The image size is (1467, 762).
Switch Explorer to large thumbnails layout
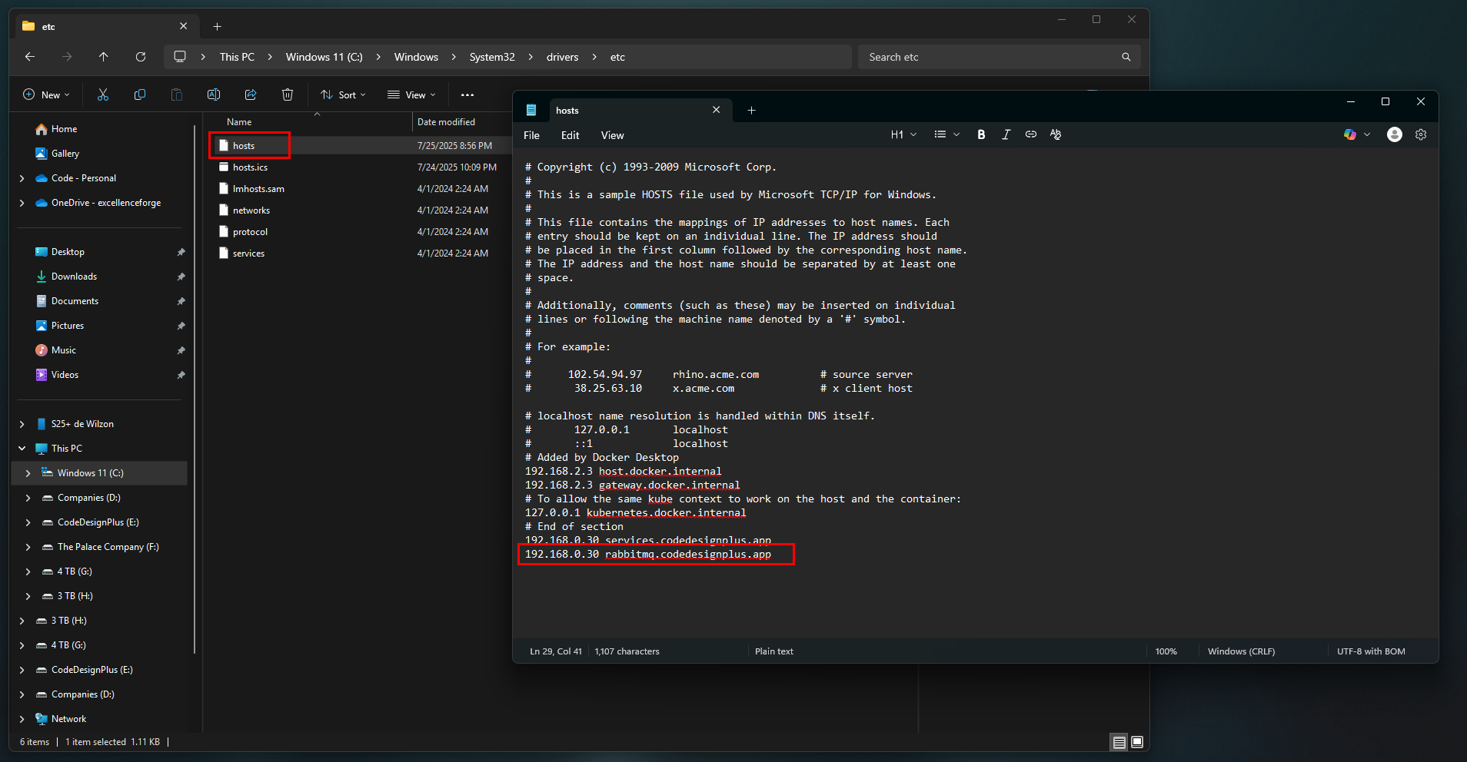coord(1138,742)
